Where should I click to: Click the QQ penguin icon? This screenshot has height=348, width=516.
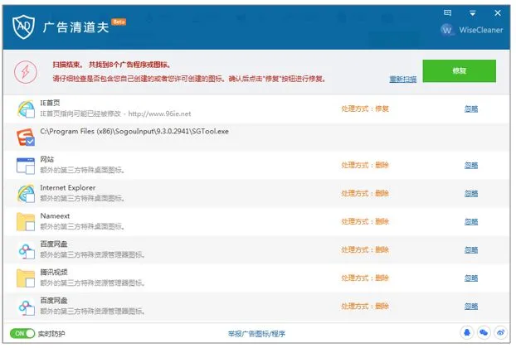click(467, 332)
